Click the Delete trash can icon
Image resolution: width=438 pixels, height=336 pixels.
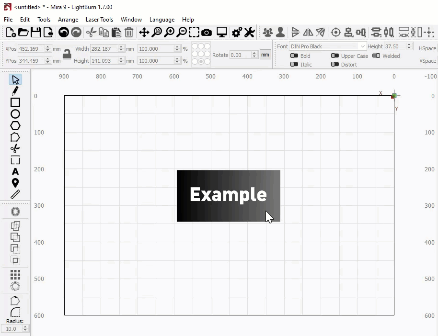pyautogui.click(x=129, y=33)
